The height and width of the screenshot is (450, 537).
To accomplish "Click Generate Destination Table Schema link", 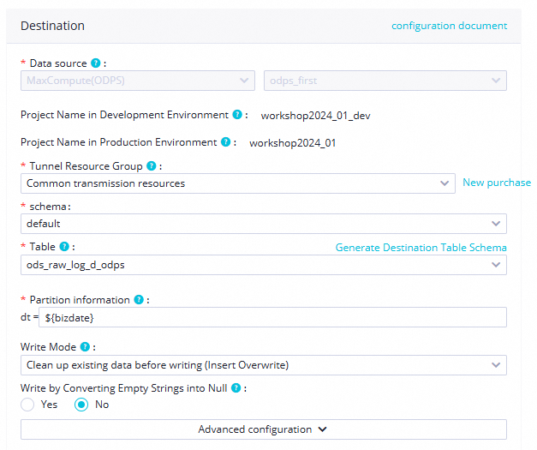I will (x=421, y=248).
